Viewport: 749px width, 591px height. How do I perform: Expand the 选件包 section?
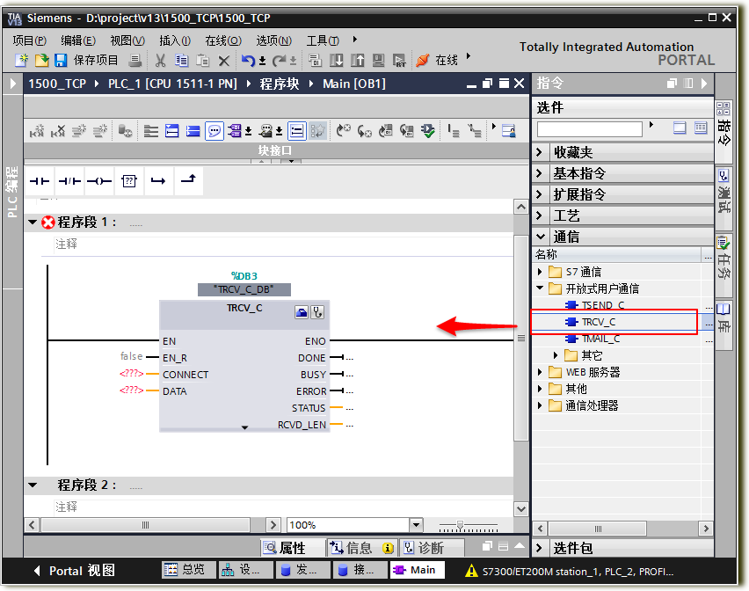539,548
